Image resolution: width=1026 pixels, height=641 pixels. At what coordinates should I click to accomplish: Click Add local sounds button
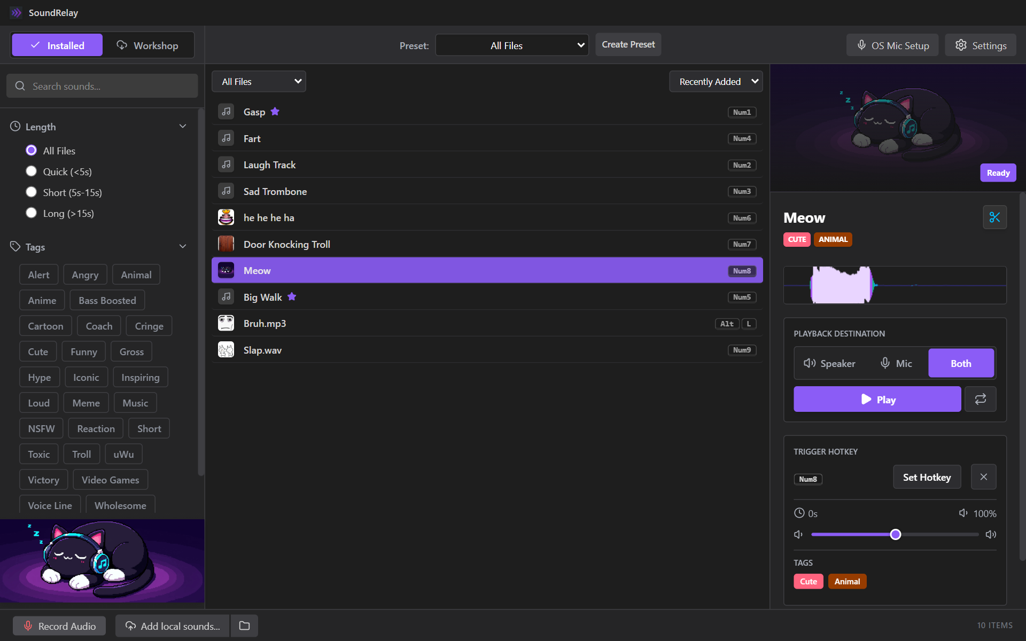172,626
